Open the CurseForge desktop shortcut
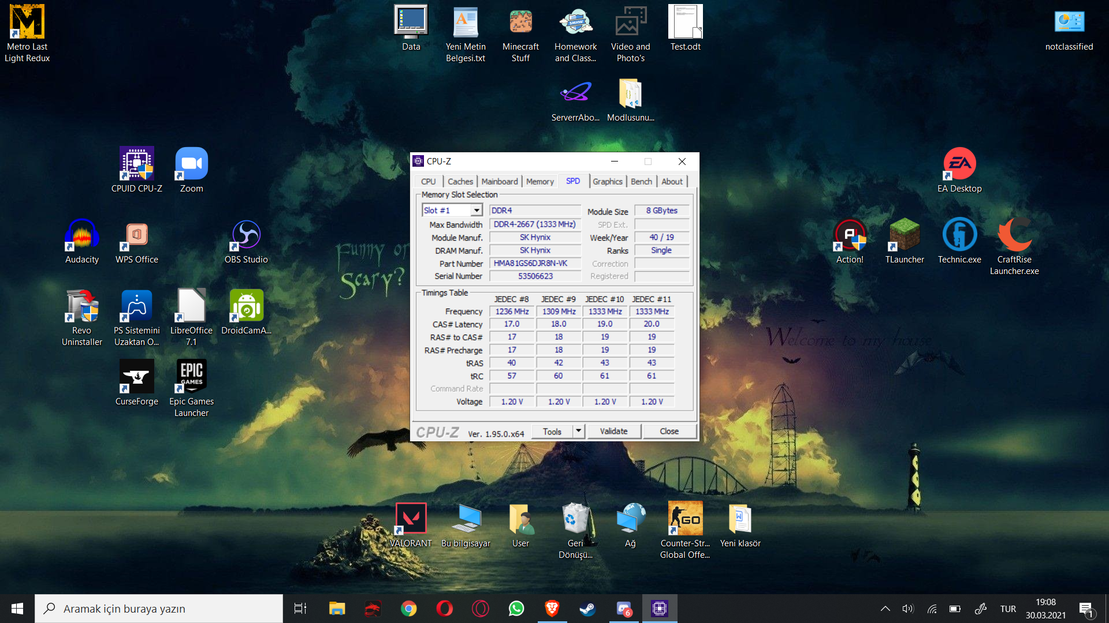This screenshot has width=1109, height=623. tap(136, 377)
